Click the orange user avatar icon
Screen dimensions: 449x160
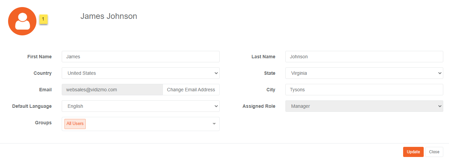22,21
